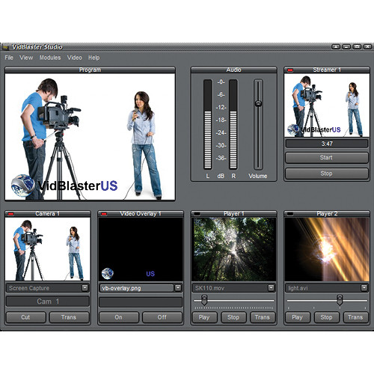Viewport: 374px width, 374px height.
Task: Toggle the red indicator on Camera 1
Action: coord(10,214)
